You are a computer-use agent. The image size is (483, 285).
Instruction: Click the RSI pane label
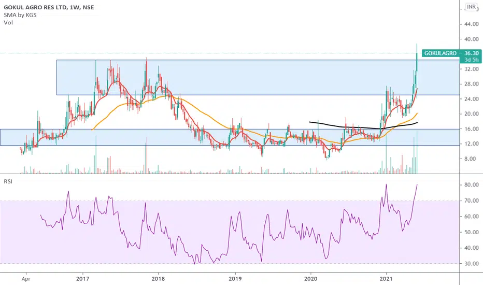(x=8, y=181)
